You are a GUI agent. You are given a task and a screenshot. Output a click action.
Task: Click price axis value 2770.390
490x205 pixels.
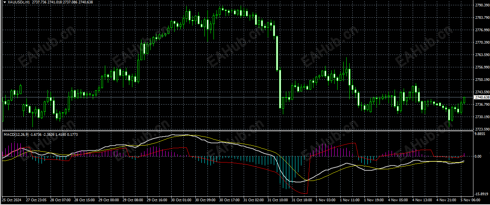482,43
